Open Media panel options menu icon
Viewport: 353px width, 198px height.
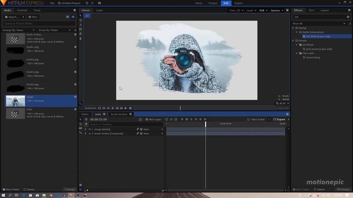coord(74,10)
